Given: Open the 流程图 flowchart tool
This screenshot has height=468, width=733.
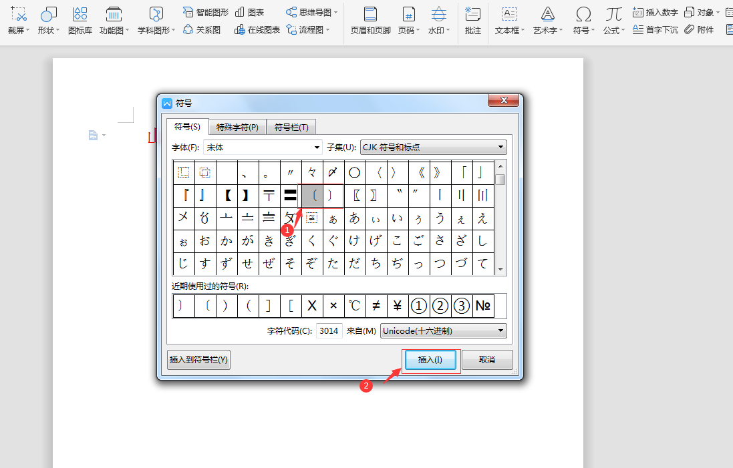Looking at the screenshot, I should point(307,30).
